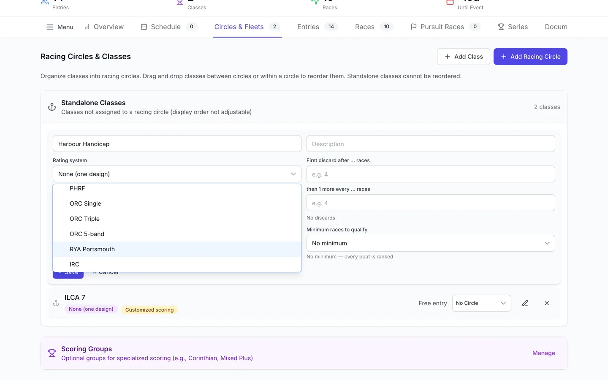Click the Schedule calendar icon
The image size is (608, 380).
(144, 27)
